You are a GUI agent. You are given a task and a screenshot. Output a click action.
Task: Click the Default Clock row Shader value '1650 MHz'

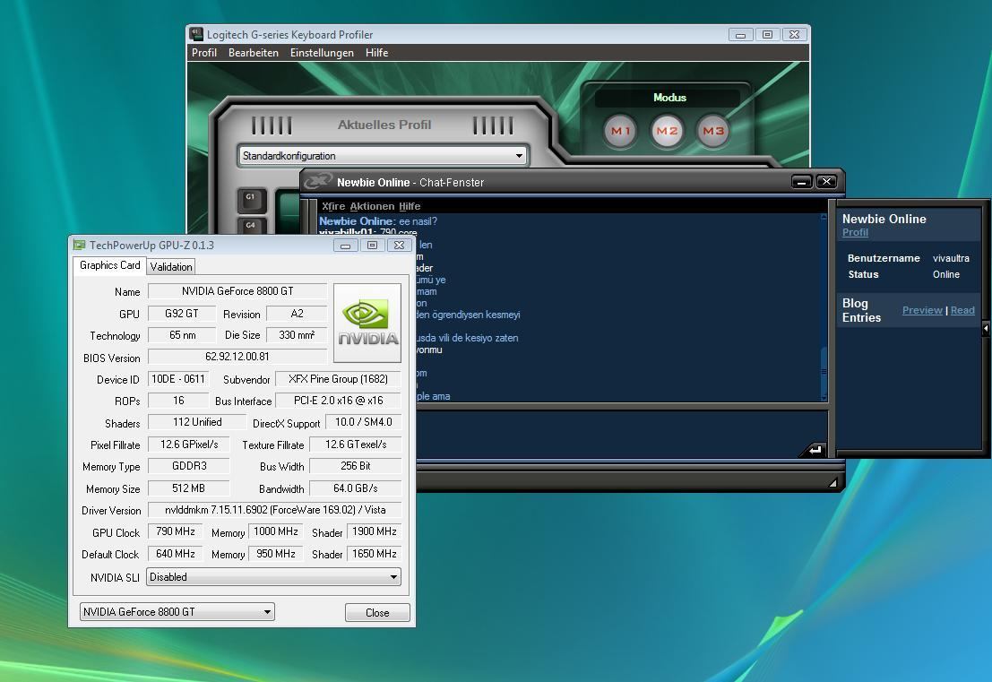[374, 554]
